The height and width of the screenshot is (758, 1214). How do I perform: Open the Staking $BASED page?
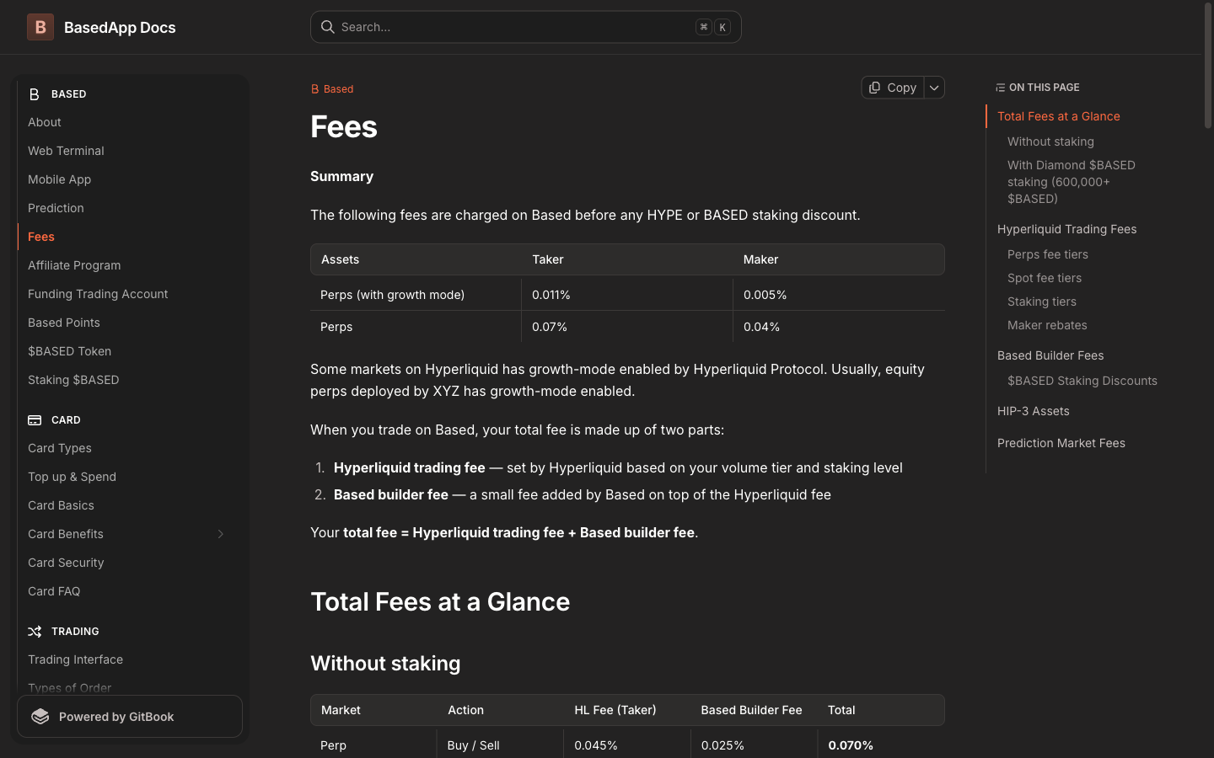pyautogui.click(x=130, y=380)
